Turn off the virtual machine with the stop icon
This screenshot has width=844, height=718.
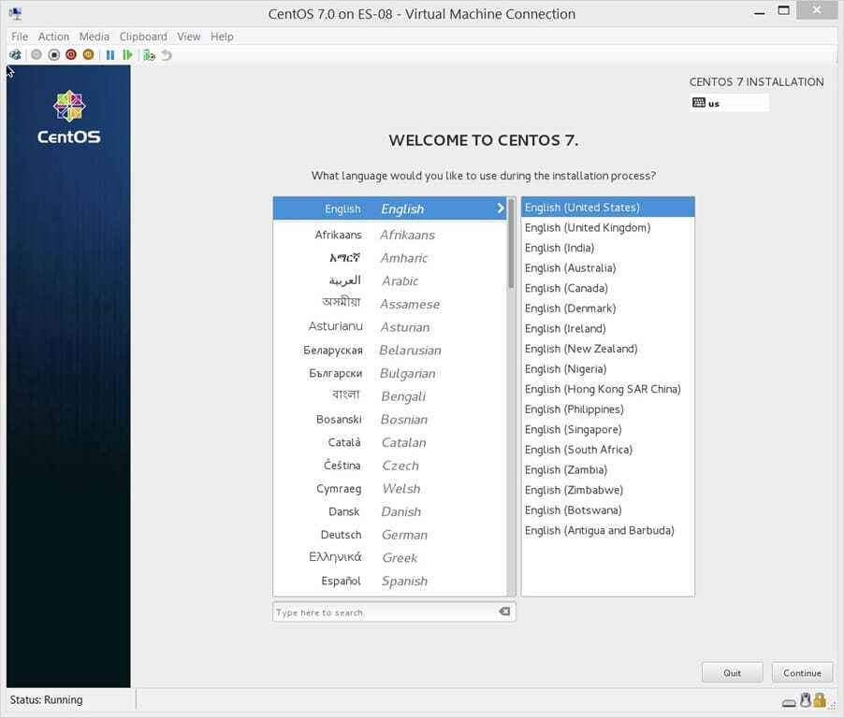click(x=53, y=54)
